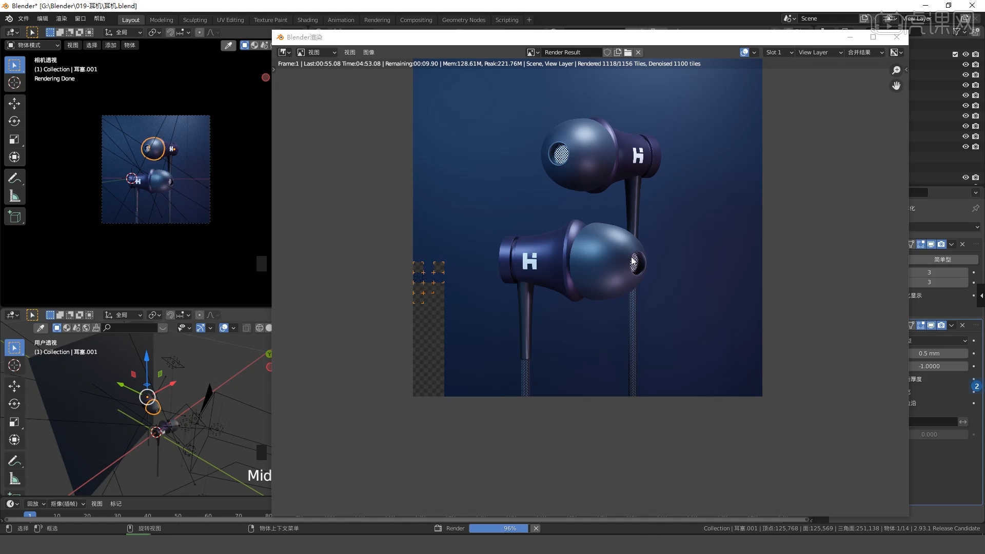Screen dimensions: 985x554
Task: Select the Cursor tool in lower viewport
Action: (14, 366)
